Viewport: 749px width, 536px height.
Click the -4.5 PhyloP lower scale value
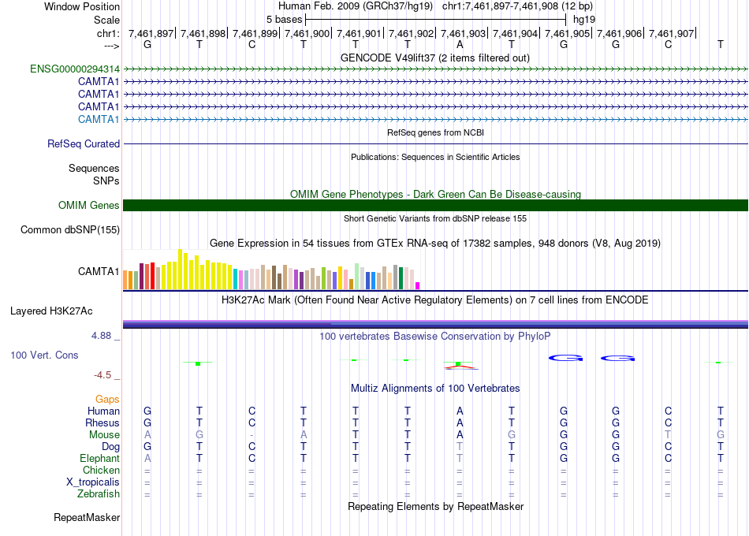coord(102,375)
